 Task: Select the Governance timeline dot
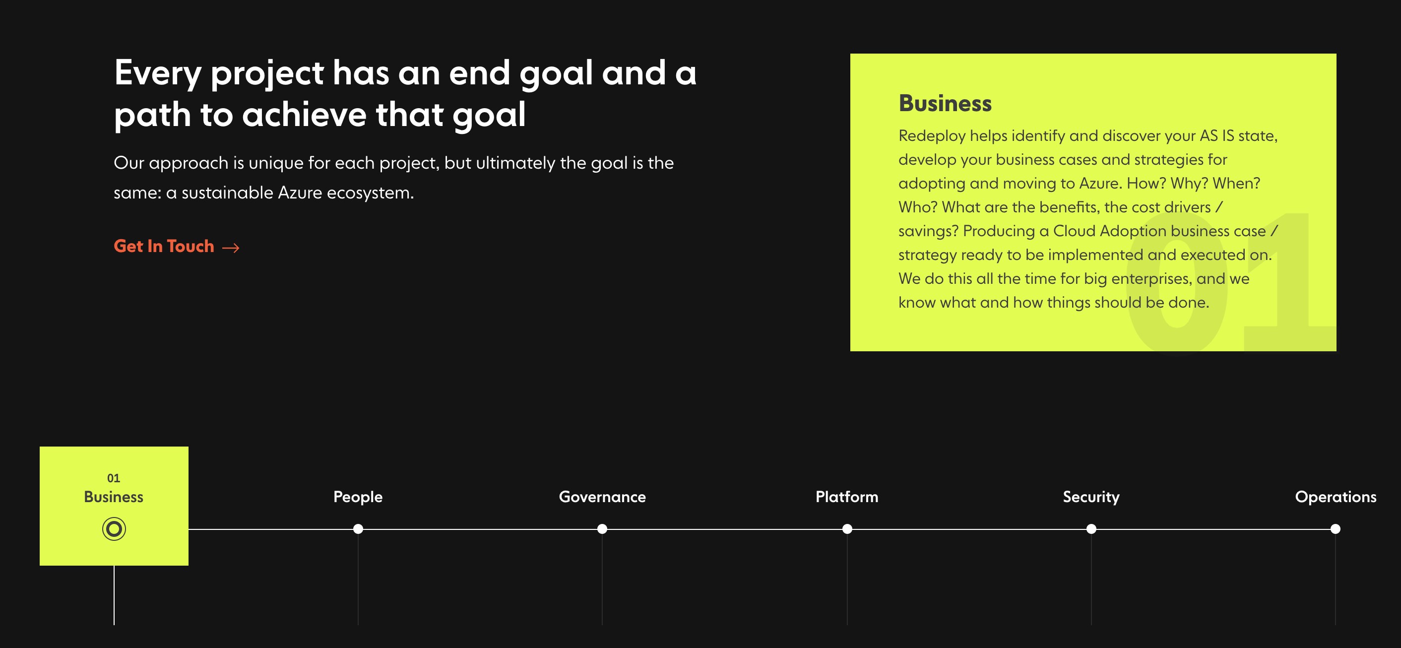click(x=602, y=529)
